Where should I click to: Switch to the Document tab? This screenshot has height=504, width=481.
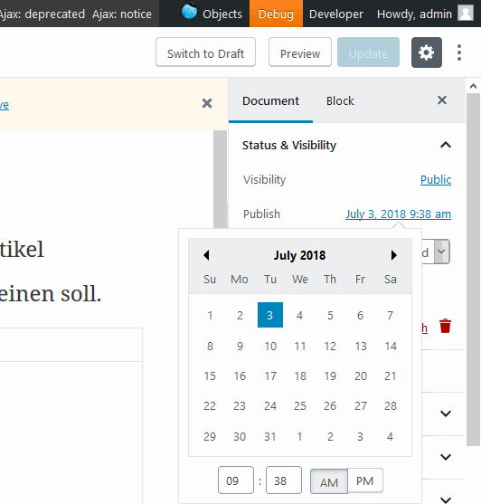[x=270, y=101]
